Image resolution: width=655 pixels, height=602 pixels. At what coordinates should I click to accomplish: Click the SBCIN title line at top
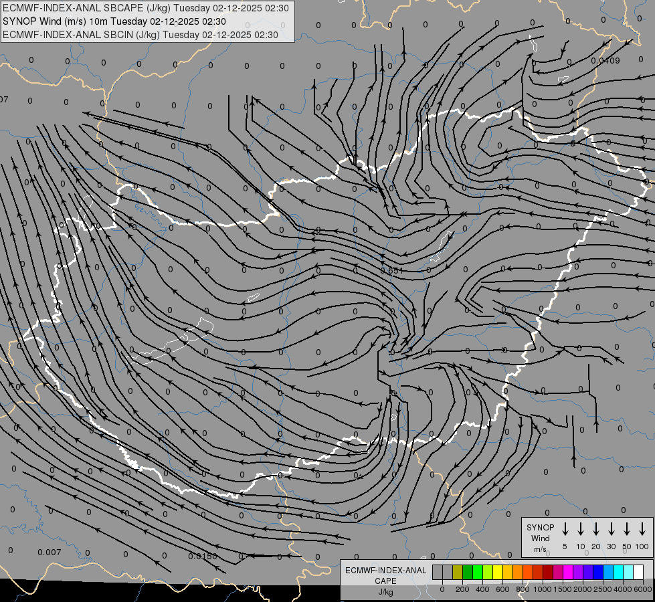coord(141,35)
